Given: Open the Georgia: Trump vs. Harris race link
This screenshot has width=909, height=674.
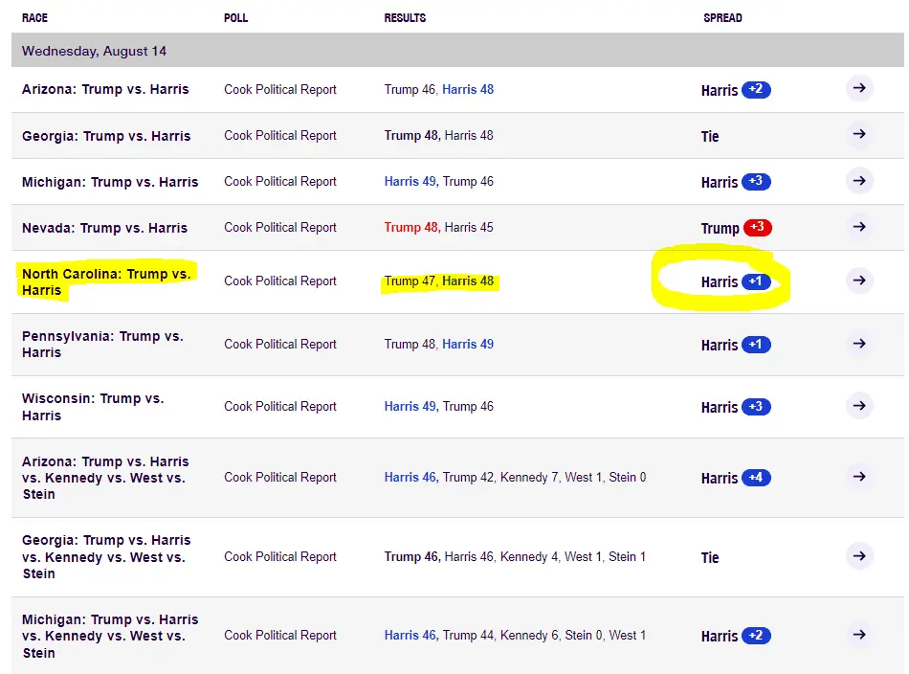Looking at the screenshot, I should 106,136.
